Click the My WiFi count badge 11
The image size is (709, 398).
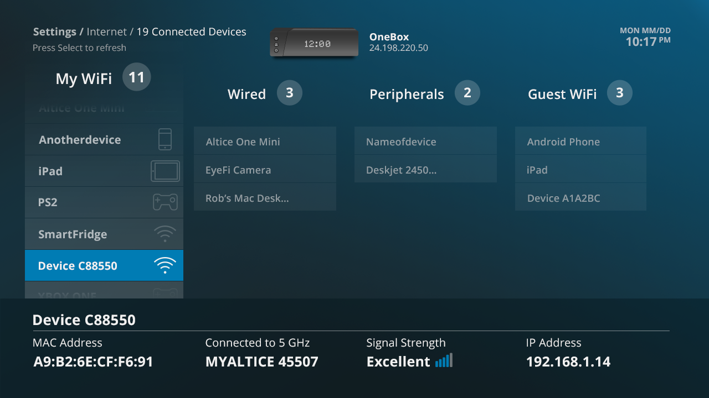coord(136,77)
